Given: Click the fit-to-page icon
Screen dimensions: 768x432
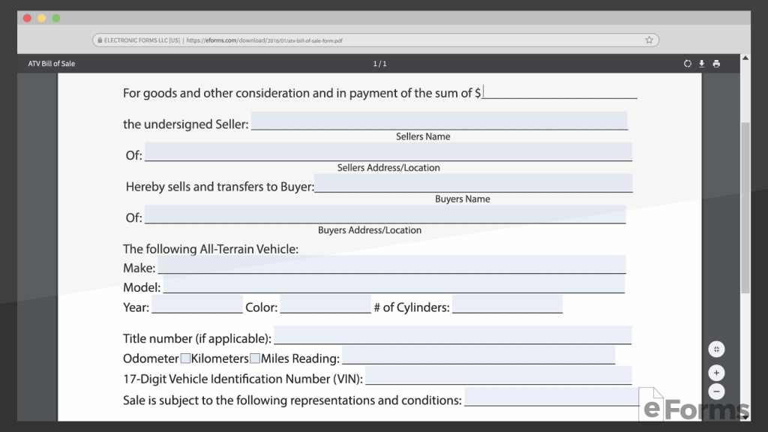Looking at the screenshot, I should click(x=716, y=349).
